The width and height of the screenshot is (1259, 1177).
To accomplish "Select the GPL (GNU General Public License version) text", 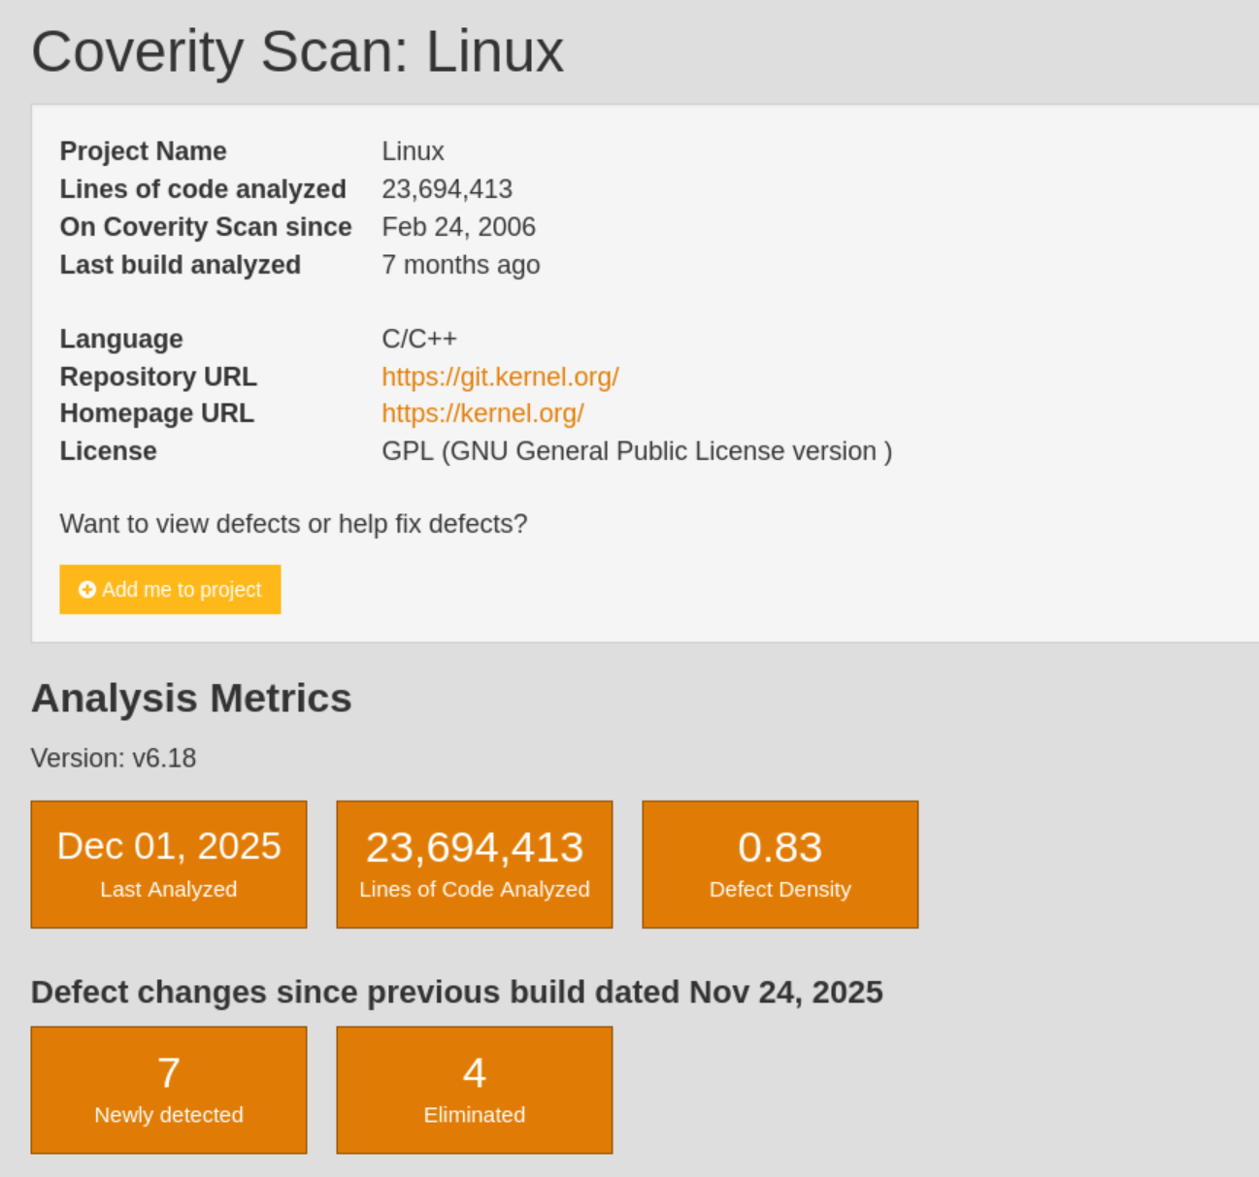I will 637,451.
